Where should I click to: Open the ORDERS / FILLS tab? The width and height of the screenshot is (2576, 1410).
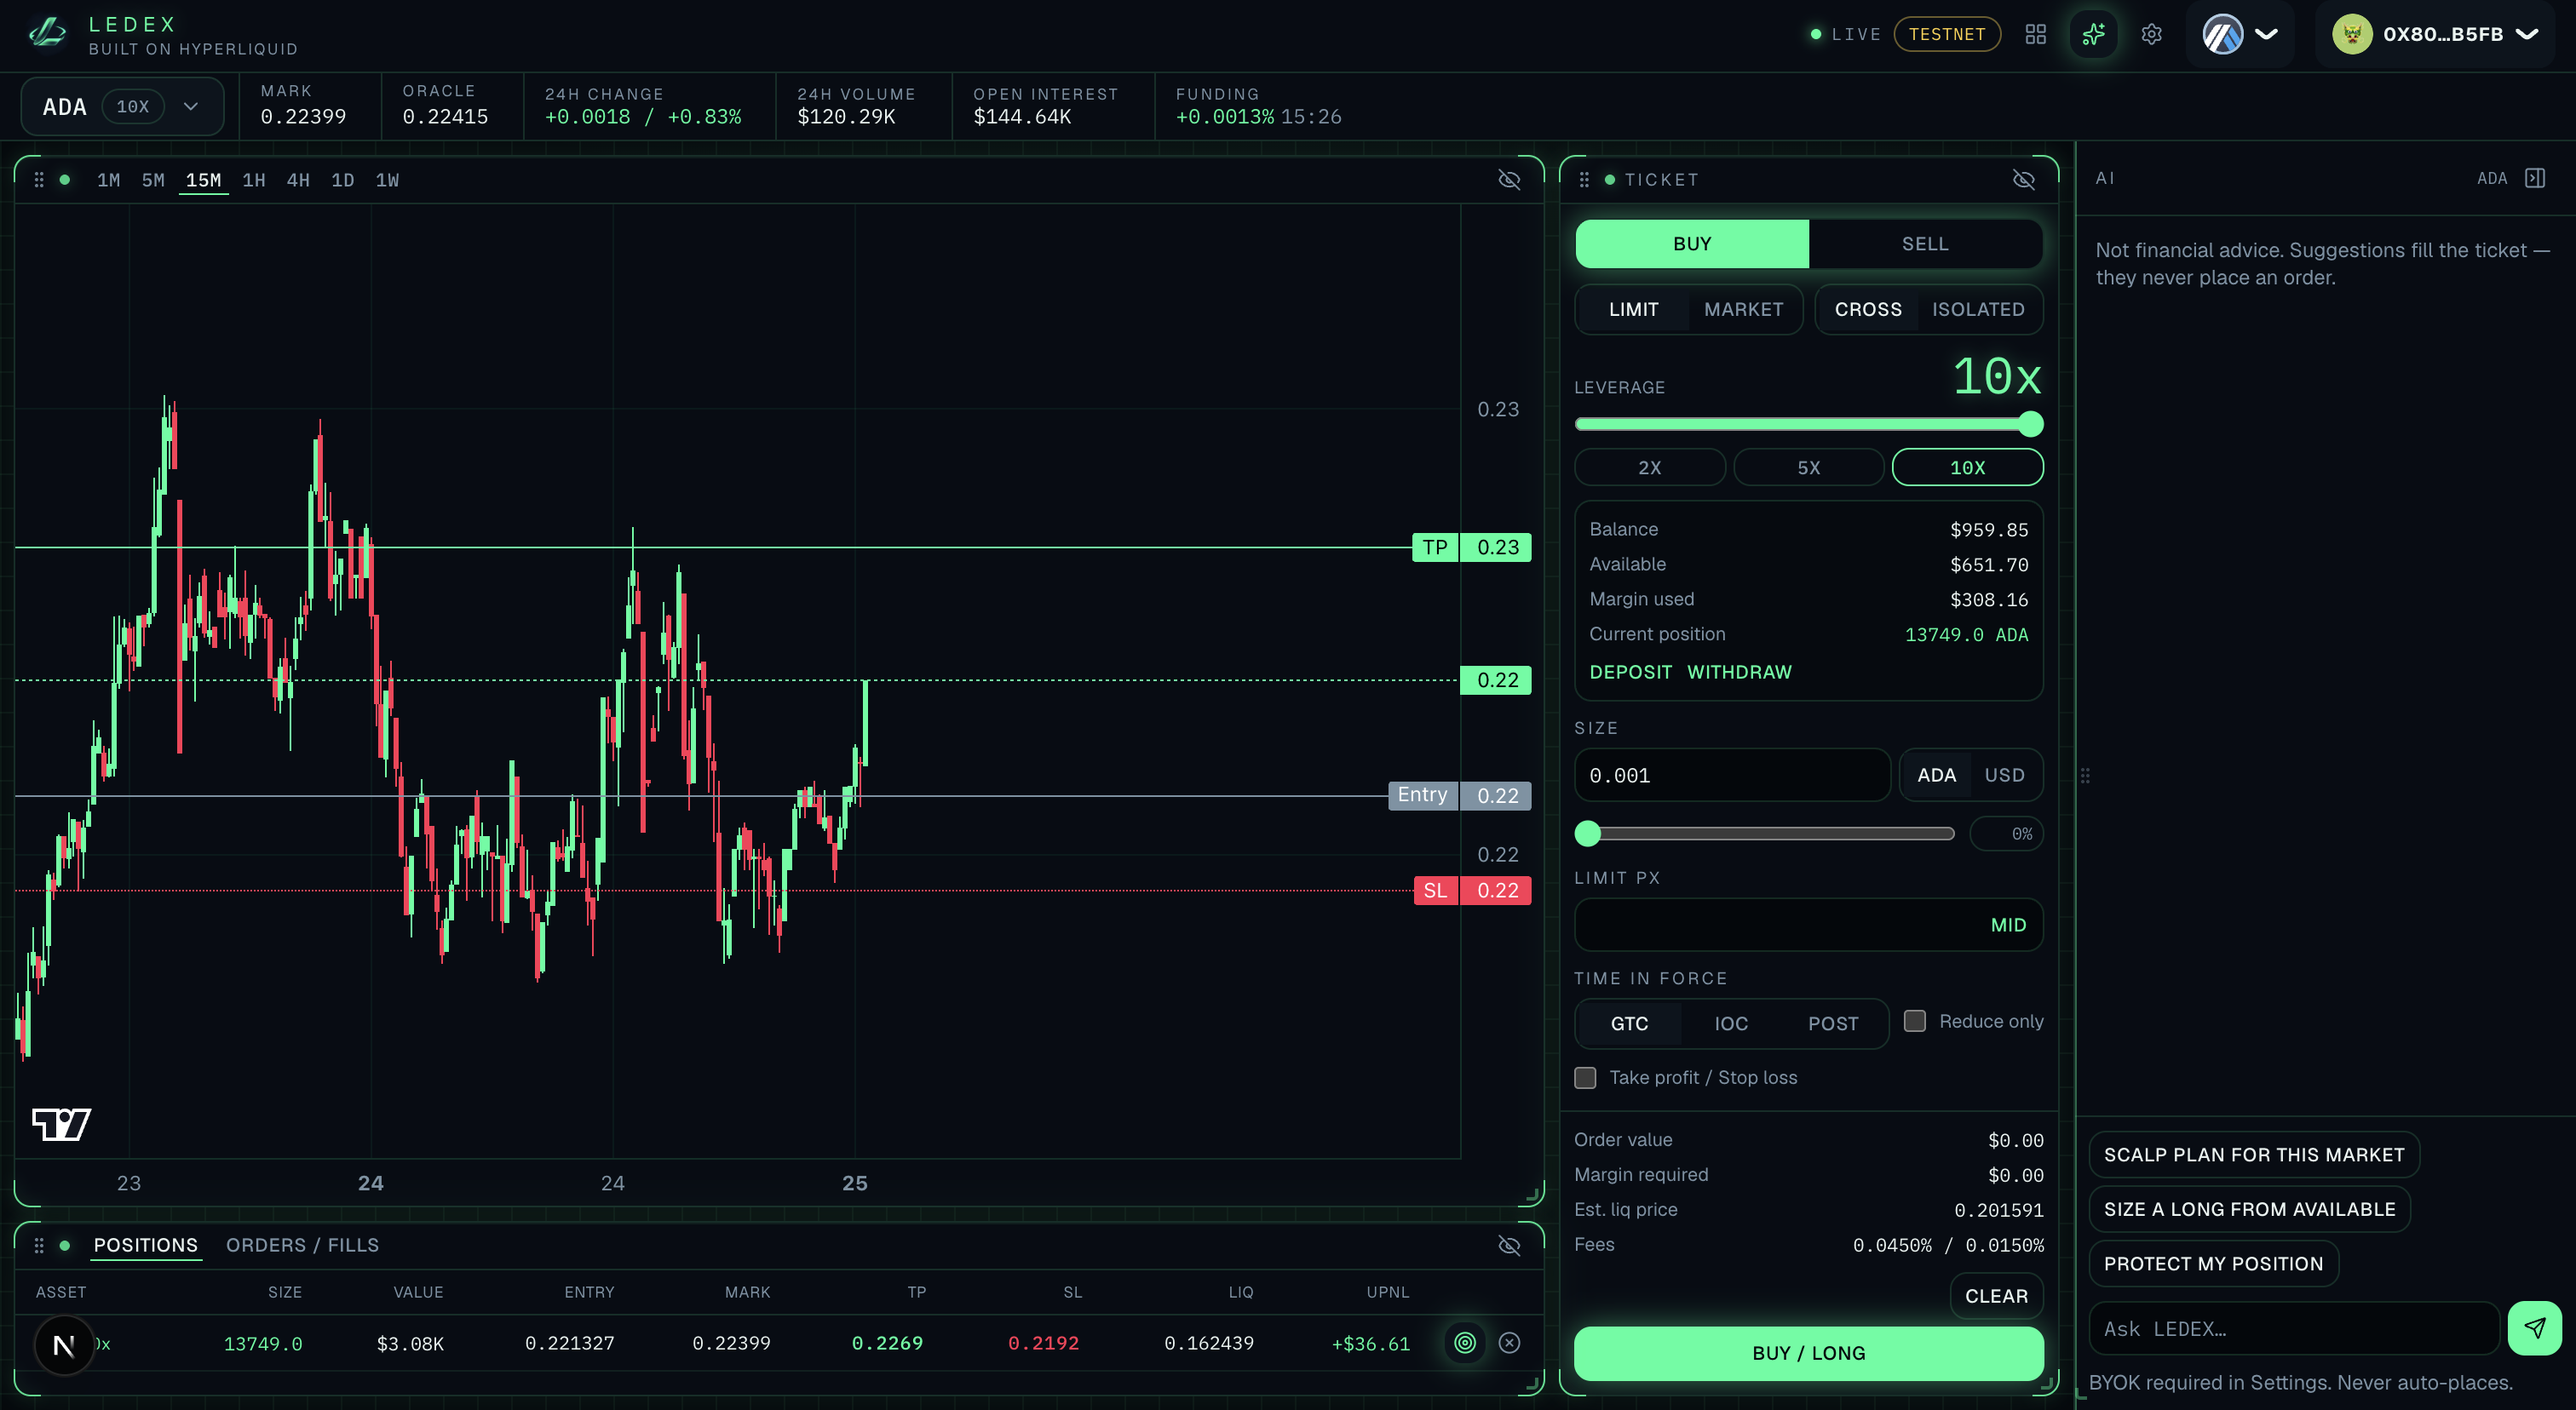(x=302, y=1245)
